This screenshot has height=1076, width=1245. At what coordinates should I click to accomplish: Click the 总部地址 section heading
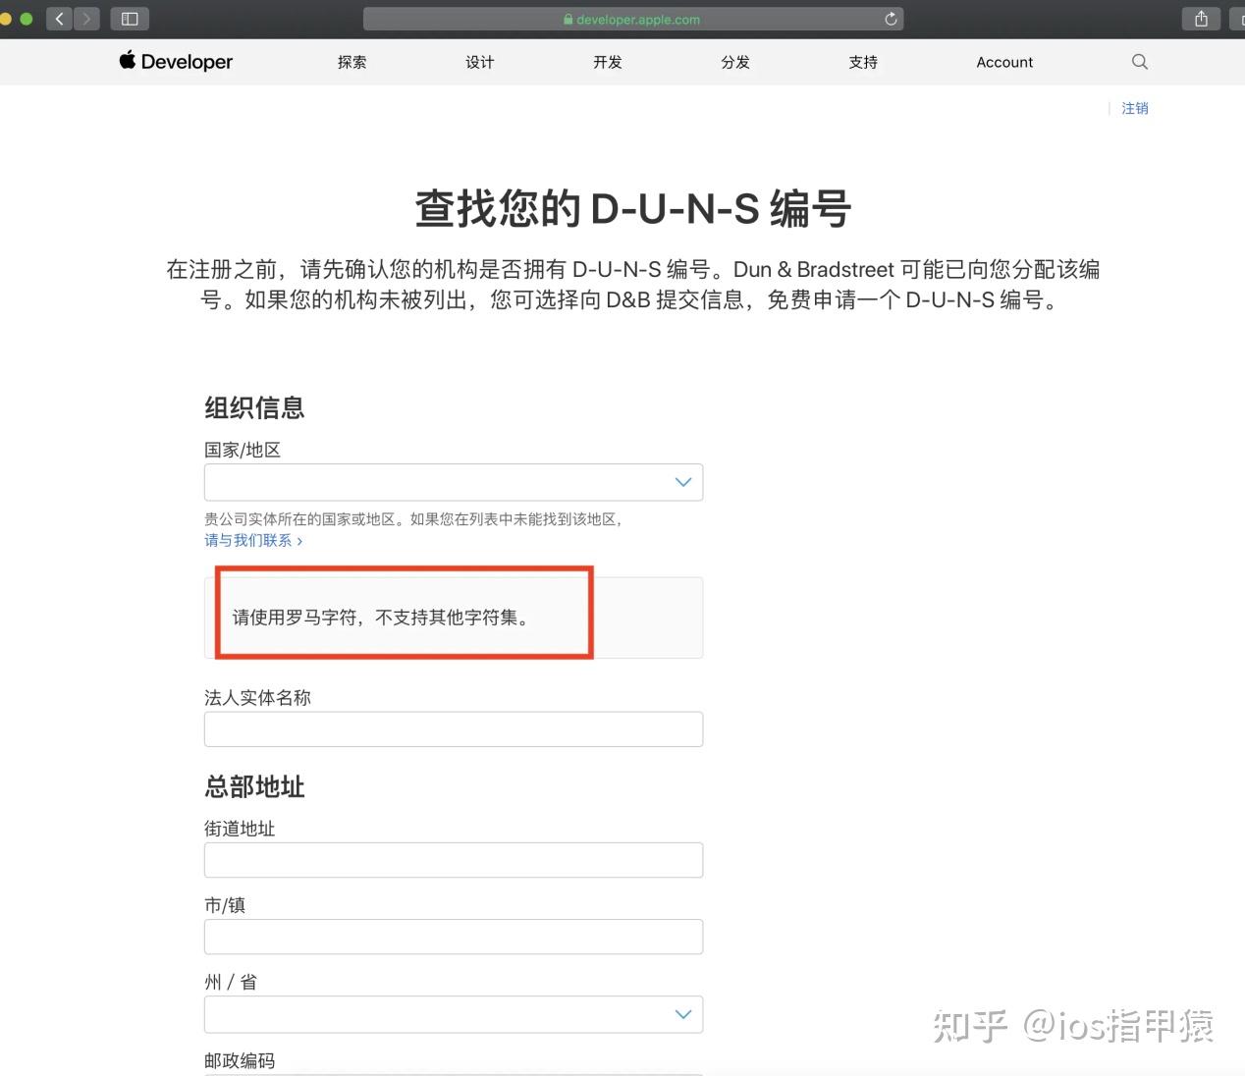pyautogui.click(x=254, y=786)
